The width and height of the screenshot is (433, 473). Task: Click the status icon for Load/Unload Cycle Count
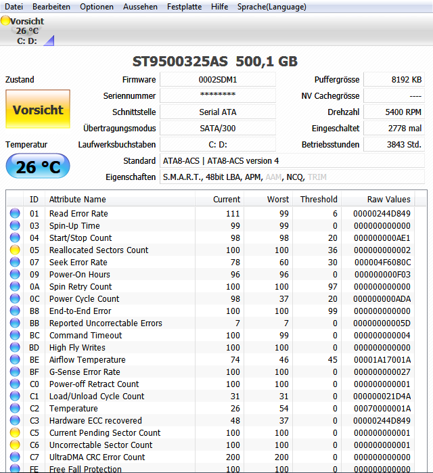[x=15, y=396]
